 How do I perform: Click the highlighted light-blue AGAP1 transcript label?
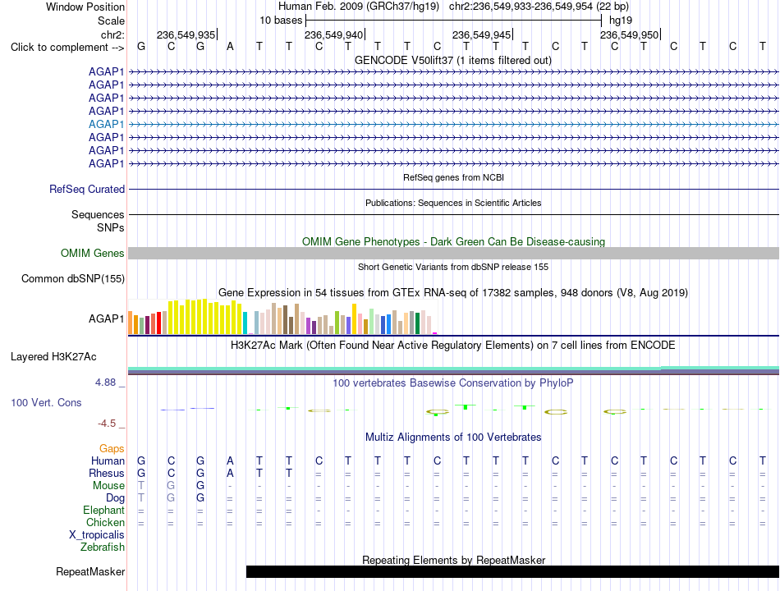pyautogui.click(x=106, y=125)
